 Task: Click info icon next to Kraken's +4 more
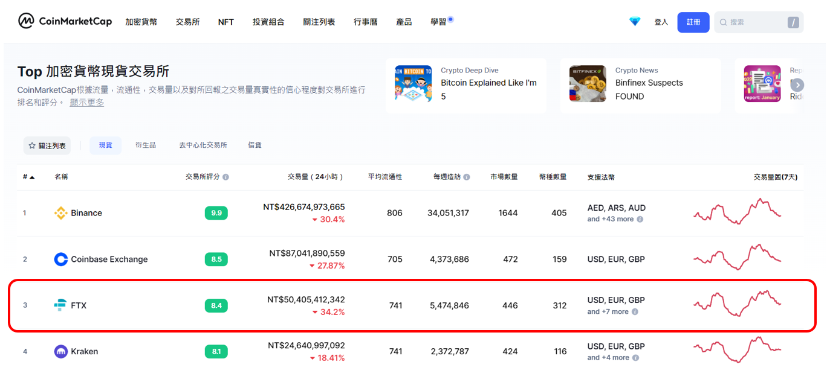pos(635,358)
